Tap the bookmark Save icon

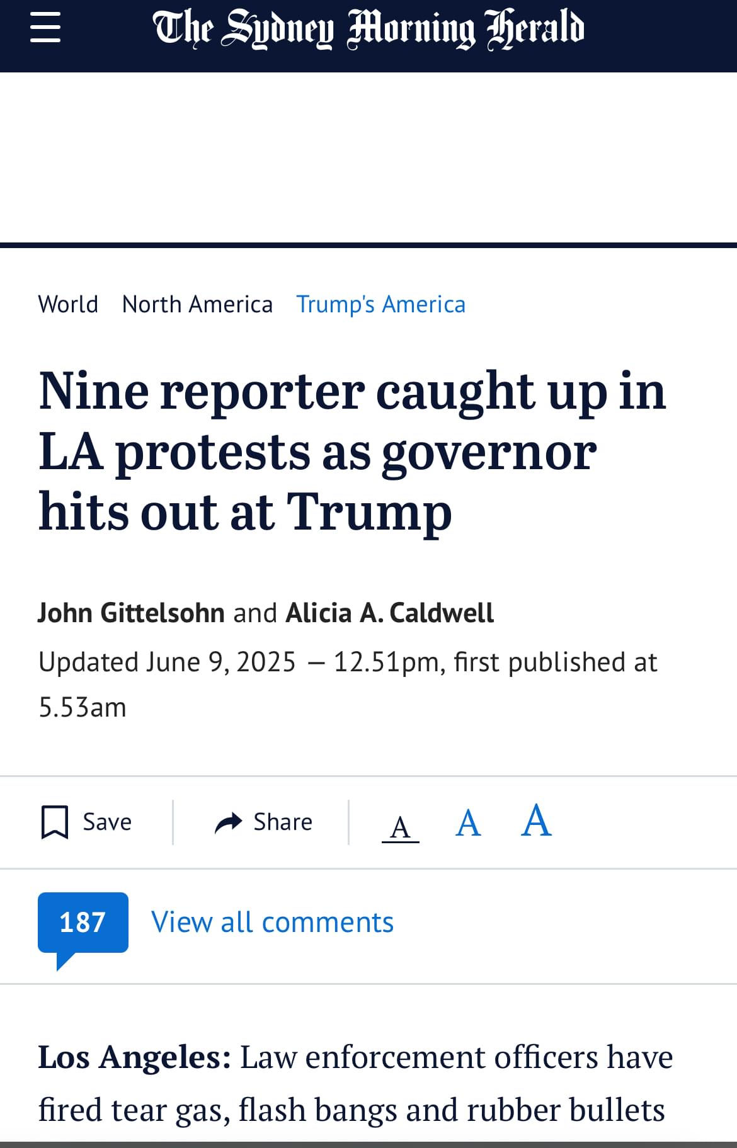coord(55,822)
